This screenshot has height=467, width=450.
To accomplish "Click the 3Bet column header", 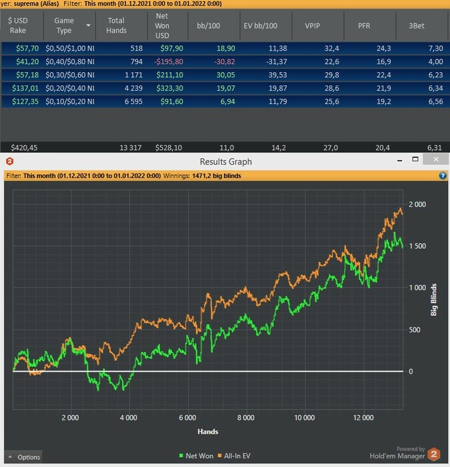I will coord(417,26).
